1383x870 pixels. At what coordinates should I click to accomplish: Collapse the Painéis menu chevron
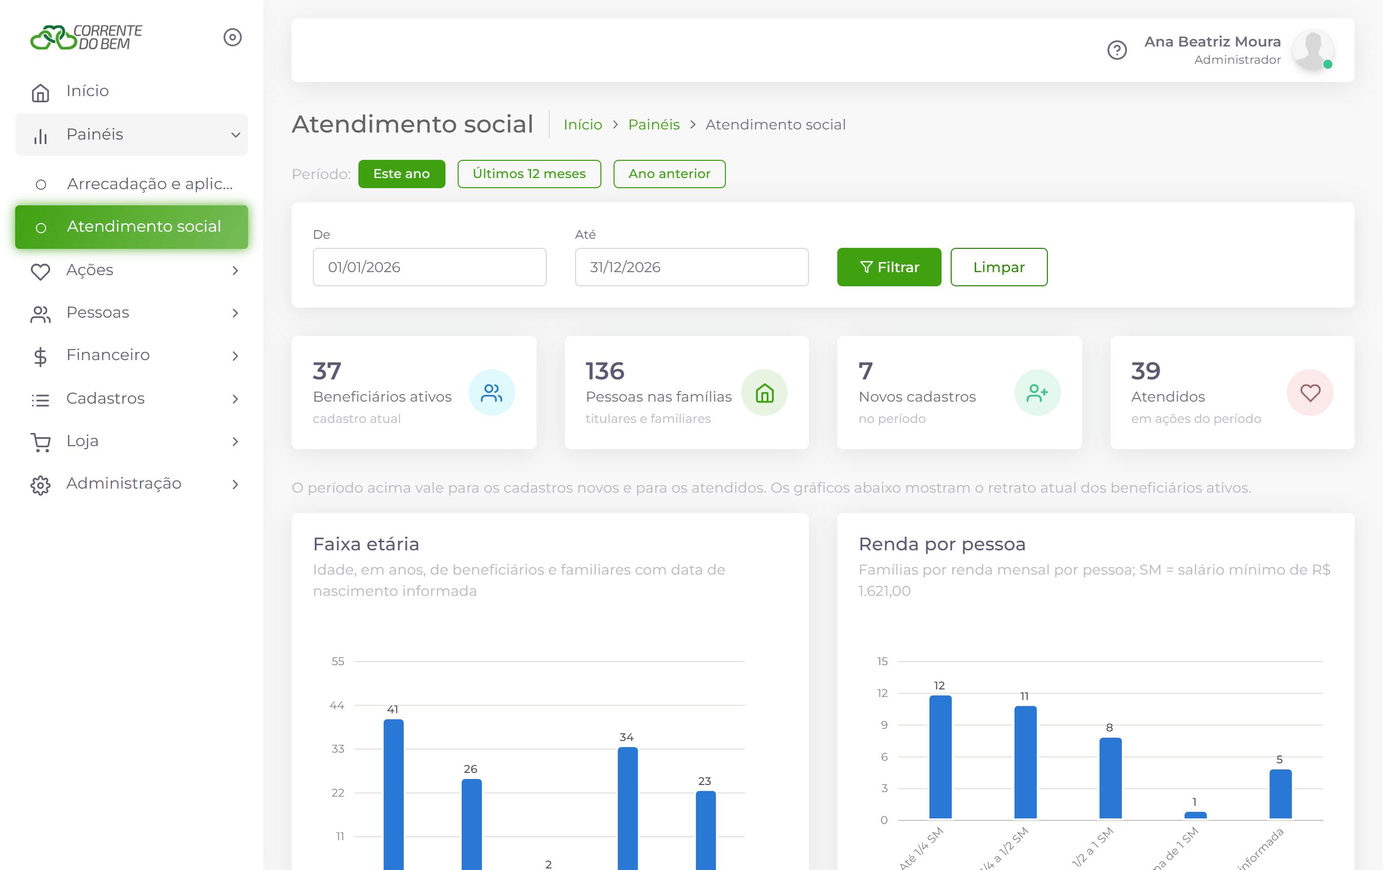(235, 135)
